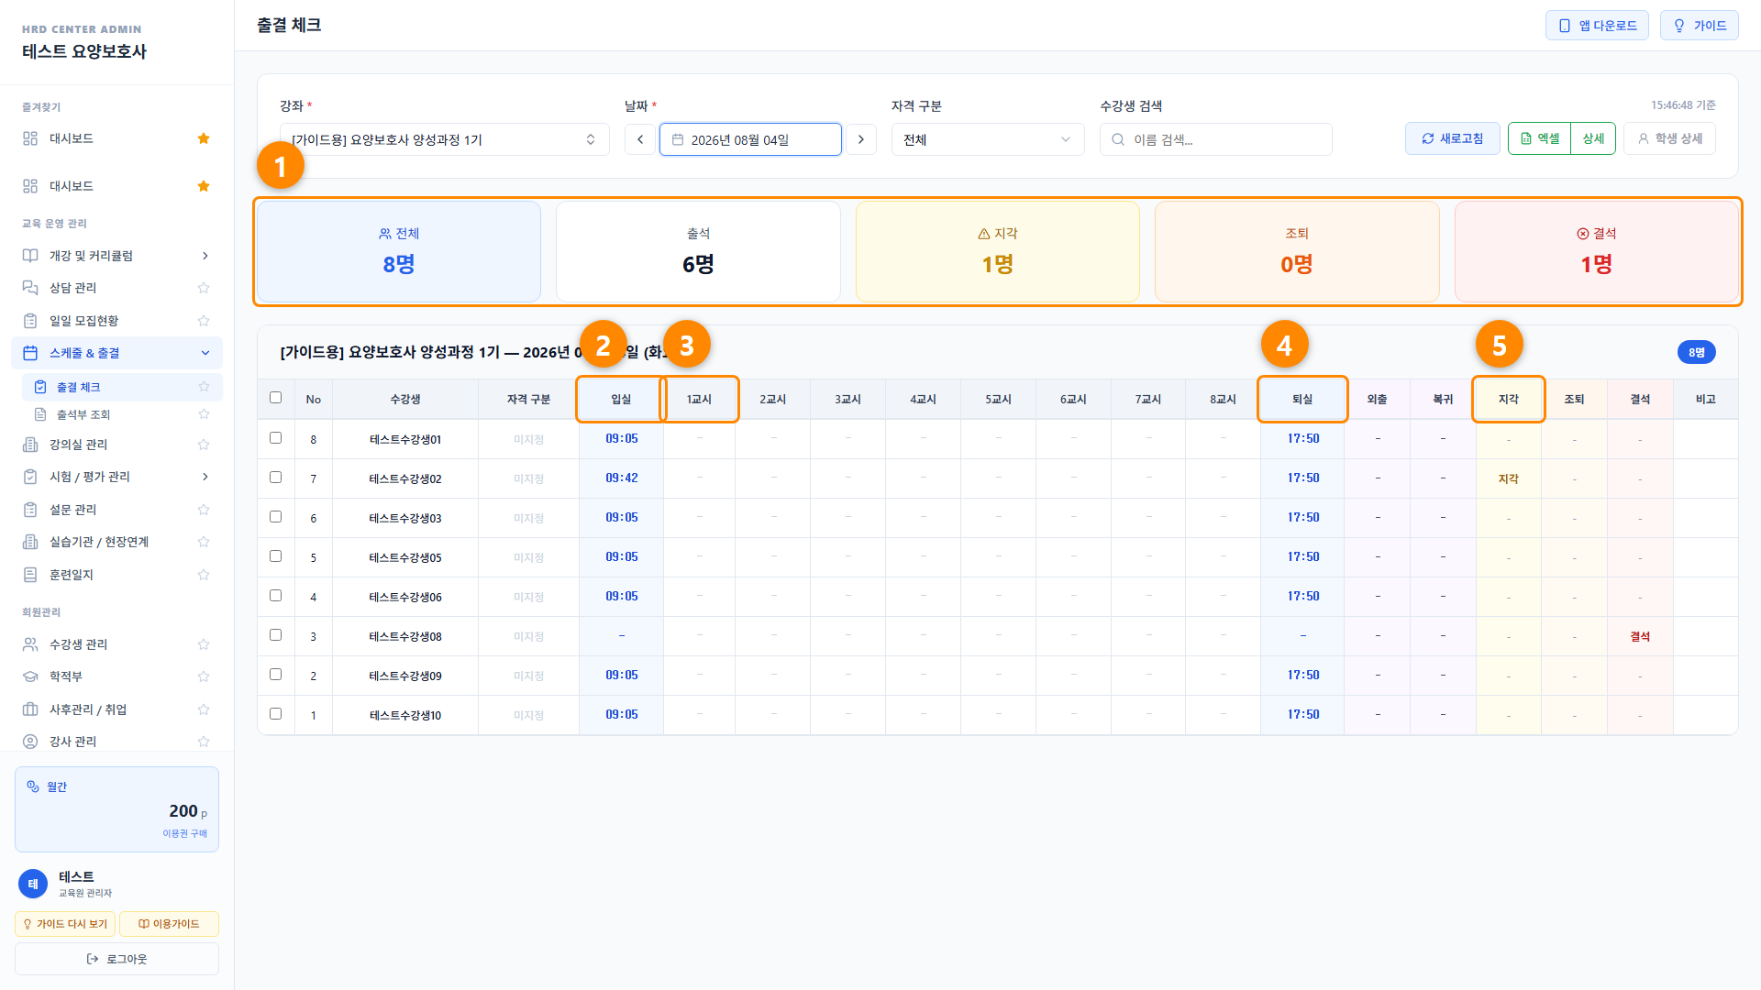1761x990 pixels.
Task: Toggle favorite star for 수강생 관리
Action: point(204,644)
